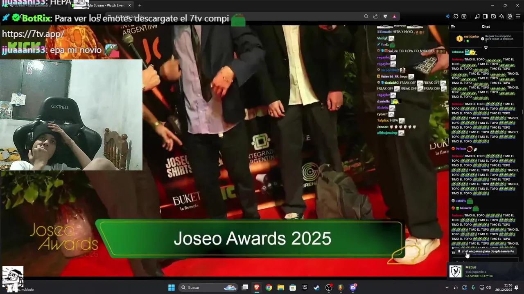Open the Brave Shields lion icon
Viewport: 524px width, 294px height.
pyautogui.click(x=385, y=16)
